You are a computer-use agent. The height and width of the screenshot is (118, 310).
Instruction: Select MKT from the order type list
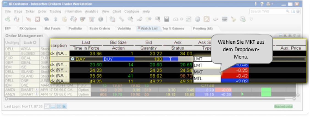click(x=207, y=72)
